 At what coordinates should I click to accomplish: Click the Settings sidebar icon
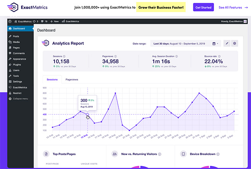click(x=10, y=82)
